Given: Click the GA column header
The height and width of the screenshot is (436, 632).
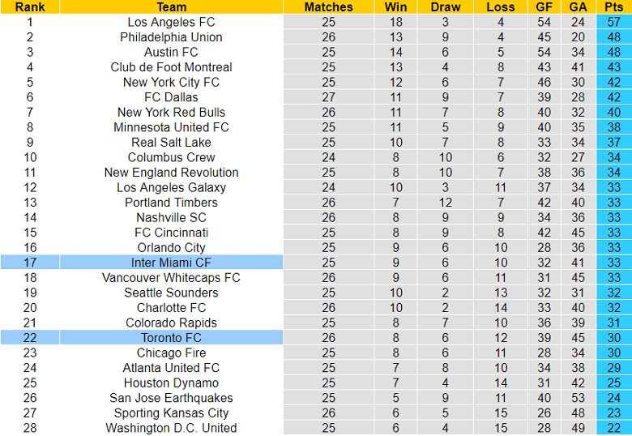Looking at the screenshot, I should [x=578, y=6].
